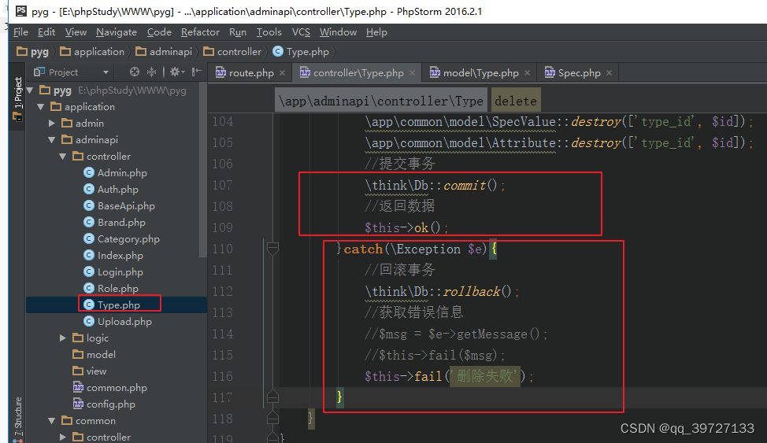Toggle the 7: Structure tool window button
767x443 pixels.
click(17, 419)
